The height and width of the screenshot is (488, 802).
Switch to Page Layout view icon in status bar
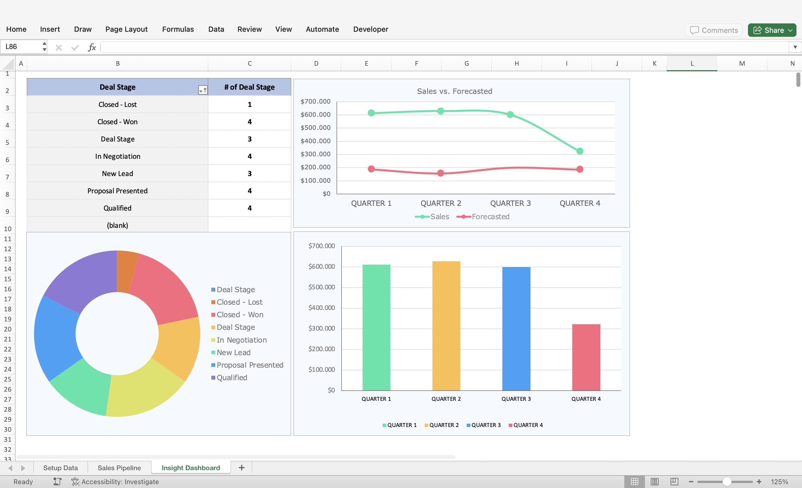coord(655,482)
